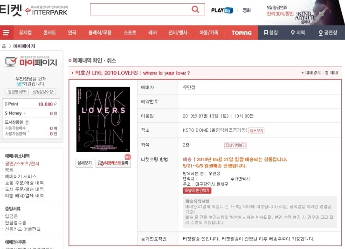Image resolution: width=345 pixels, height=249 pixels.
Task: Click the Park Hyo Shin LOVERS poster
Action: tap(103, 120)
